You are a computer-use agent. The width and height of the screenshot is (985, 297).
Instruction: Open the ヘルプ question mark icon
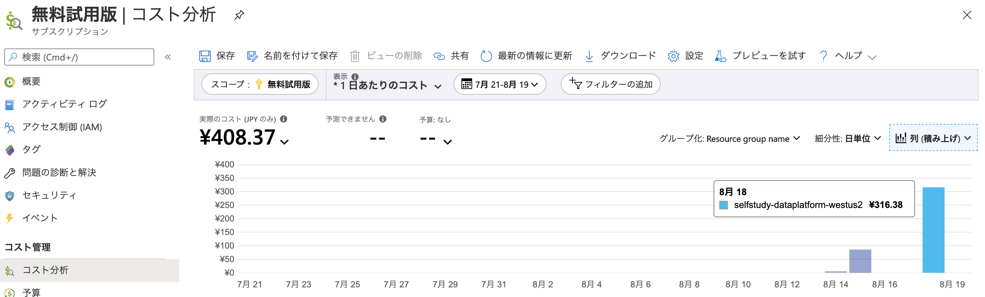pyautogui.click(x=823, y=56)
